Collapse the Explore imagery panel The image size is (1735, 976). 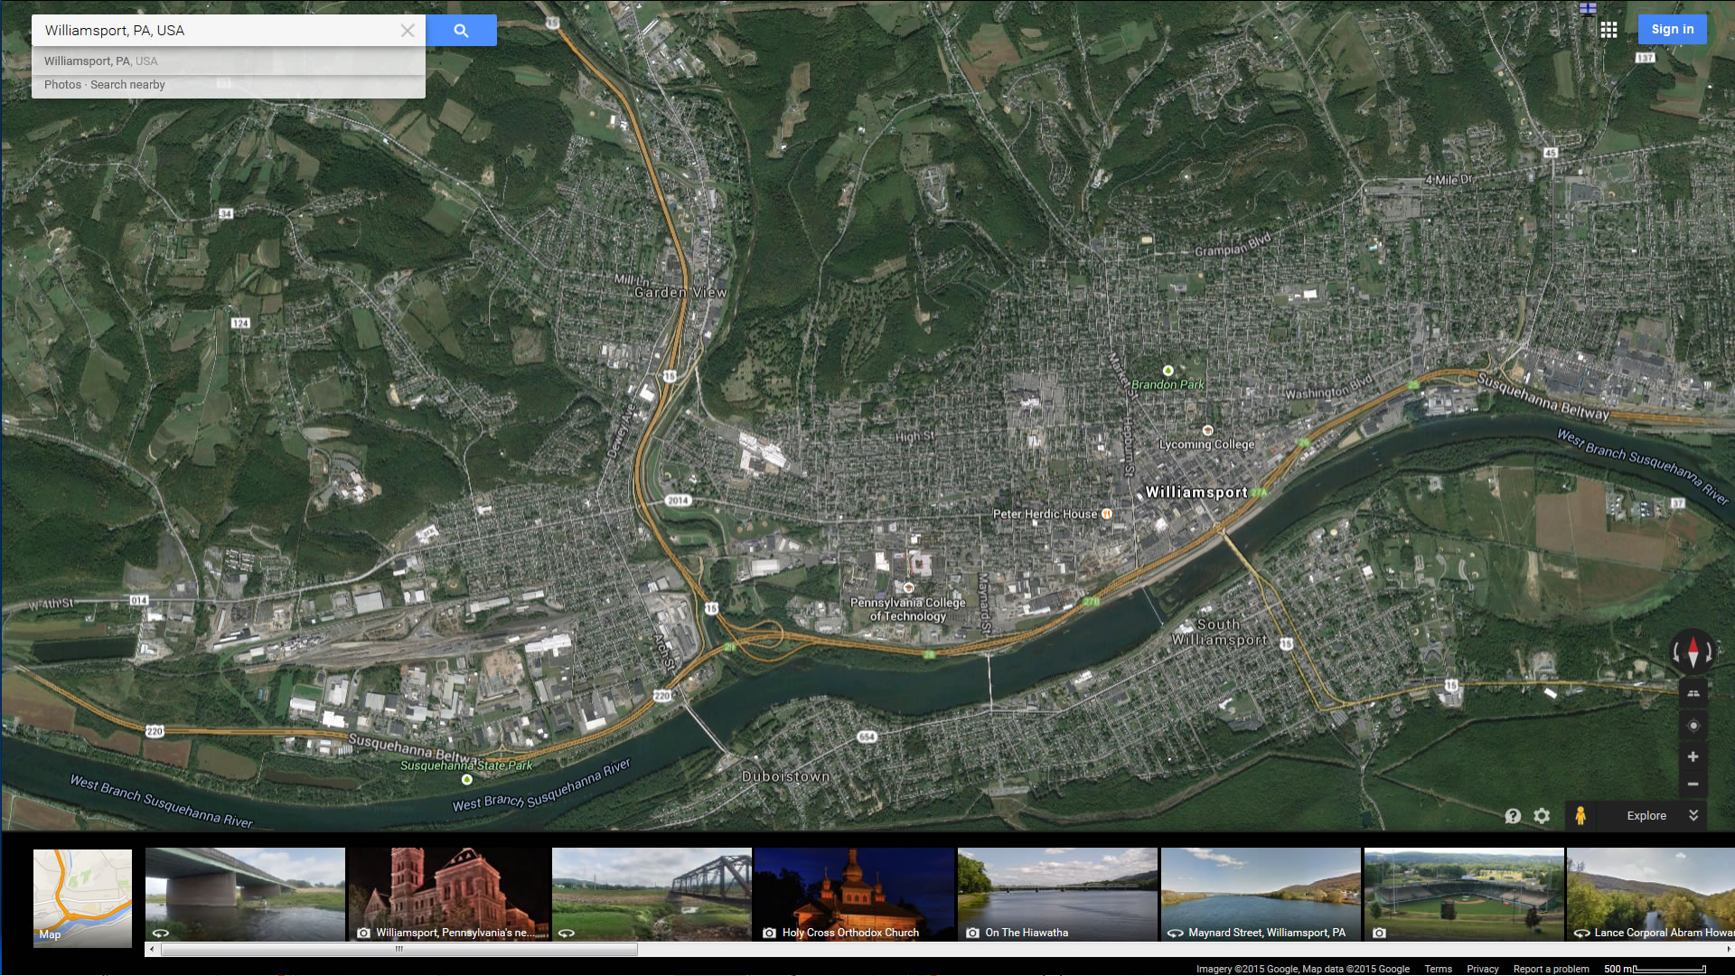[x=1693, y=815]
